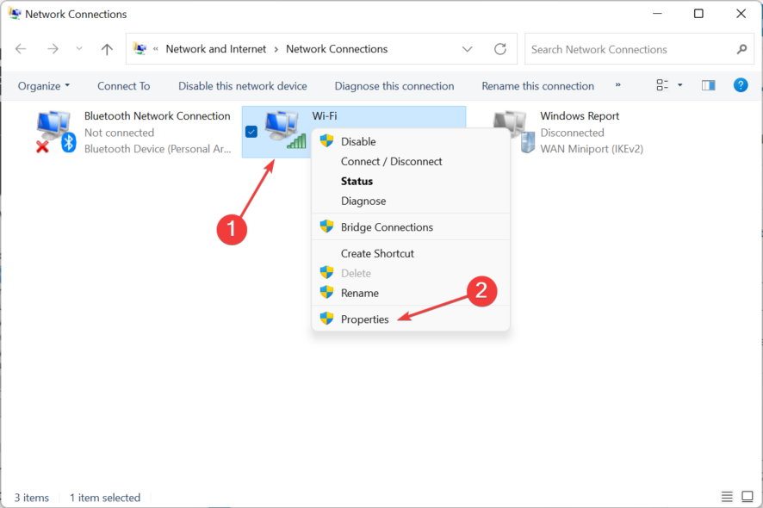Click the network location icon in address bar
The width and height of the screenshot is (763, 508).
tap(139, 49)
